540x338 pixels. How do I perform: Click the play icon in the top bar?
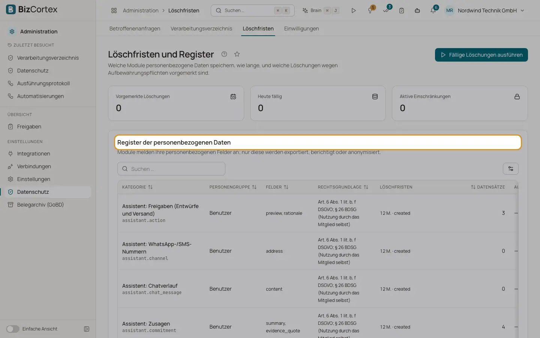pyautogui.click(x=353, y=11)
